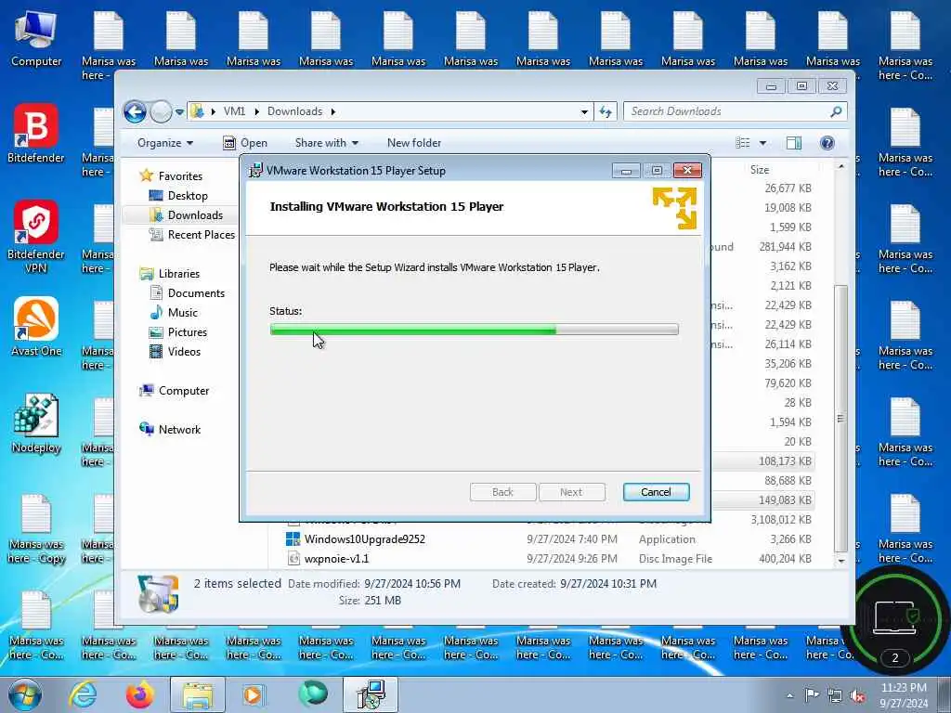951x713 pixels.
Task: Open the Bitdefender desktop shortcut
Action: click(36, 134)
